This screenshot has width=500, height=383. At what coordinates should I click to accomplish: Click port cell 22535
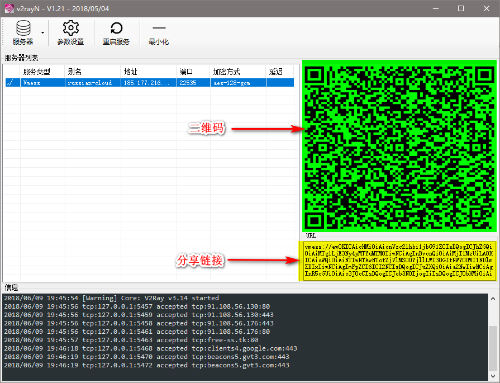tap(193, 83)
